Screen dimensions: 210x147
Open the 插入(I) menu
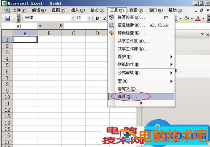pyautogui.click(x=78, y=10)
